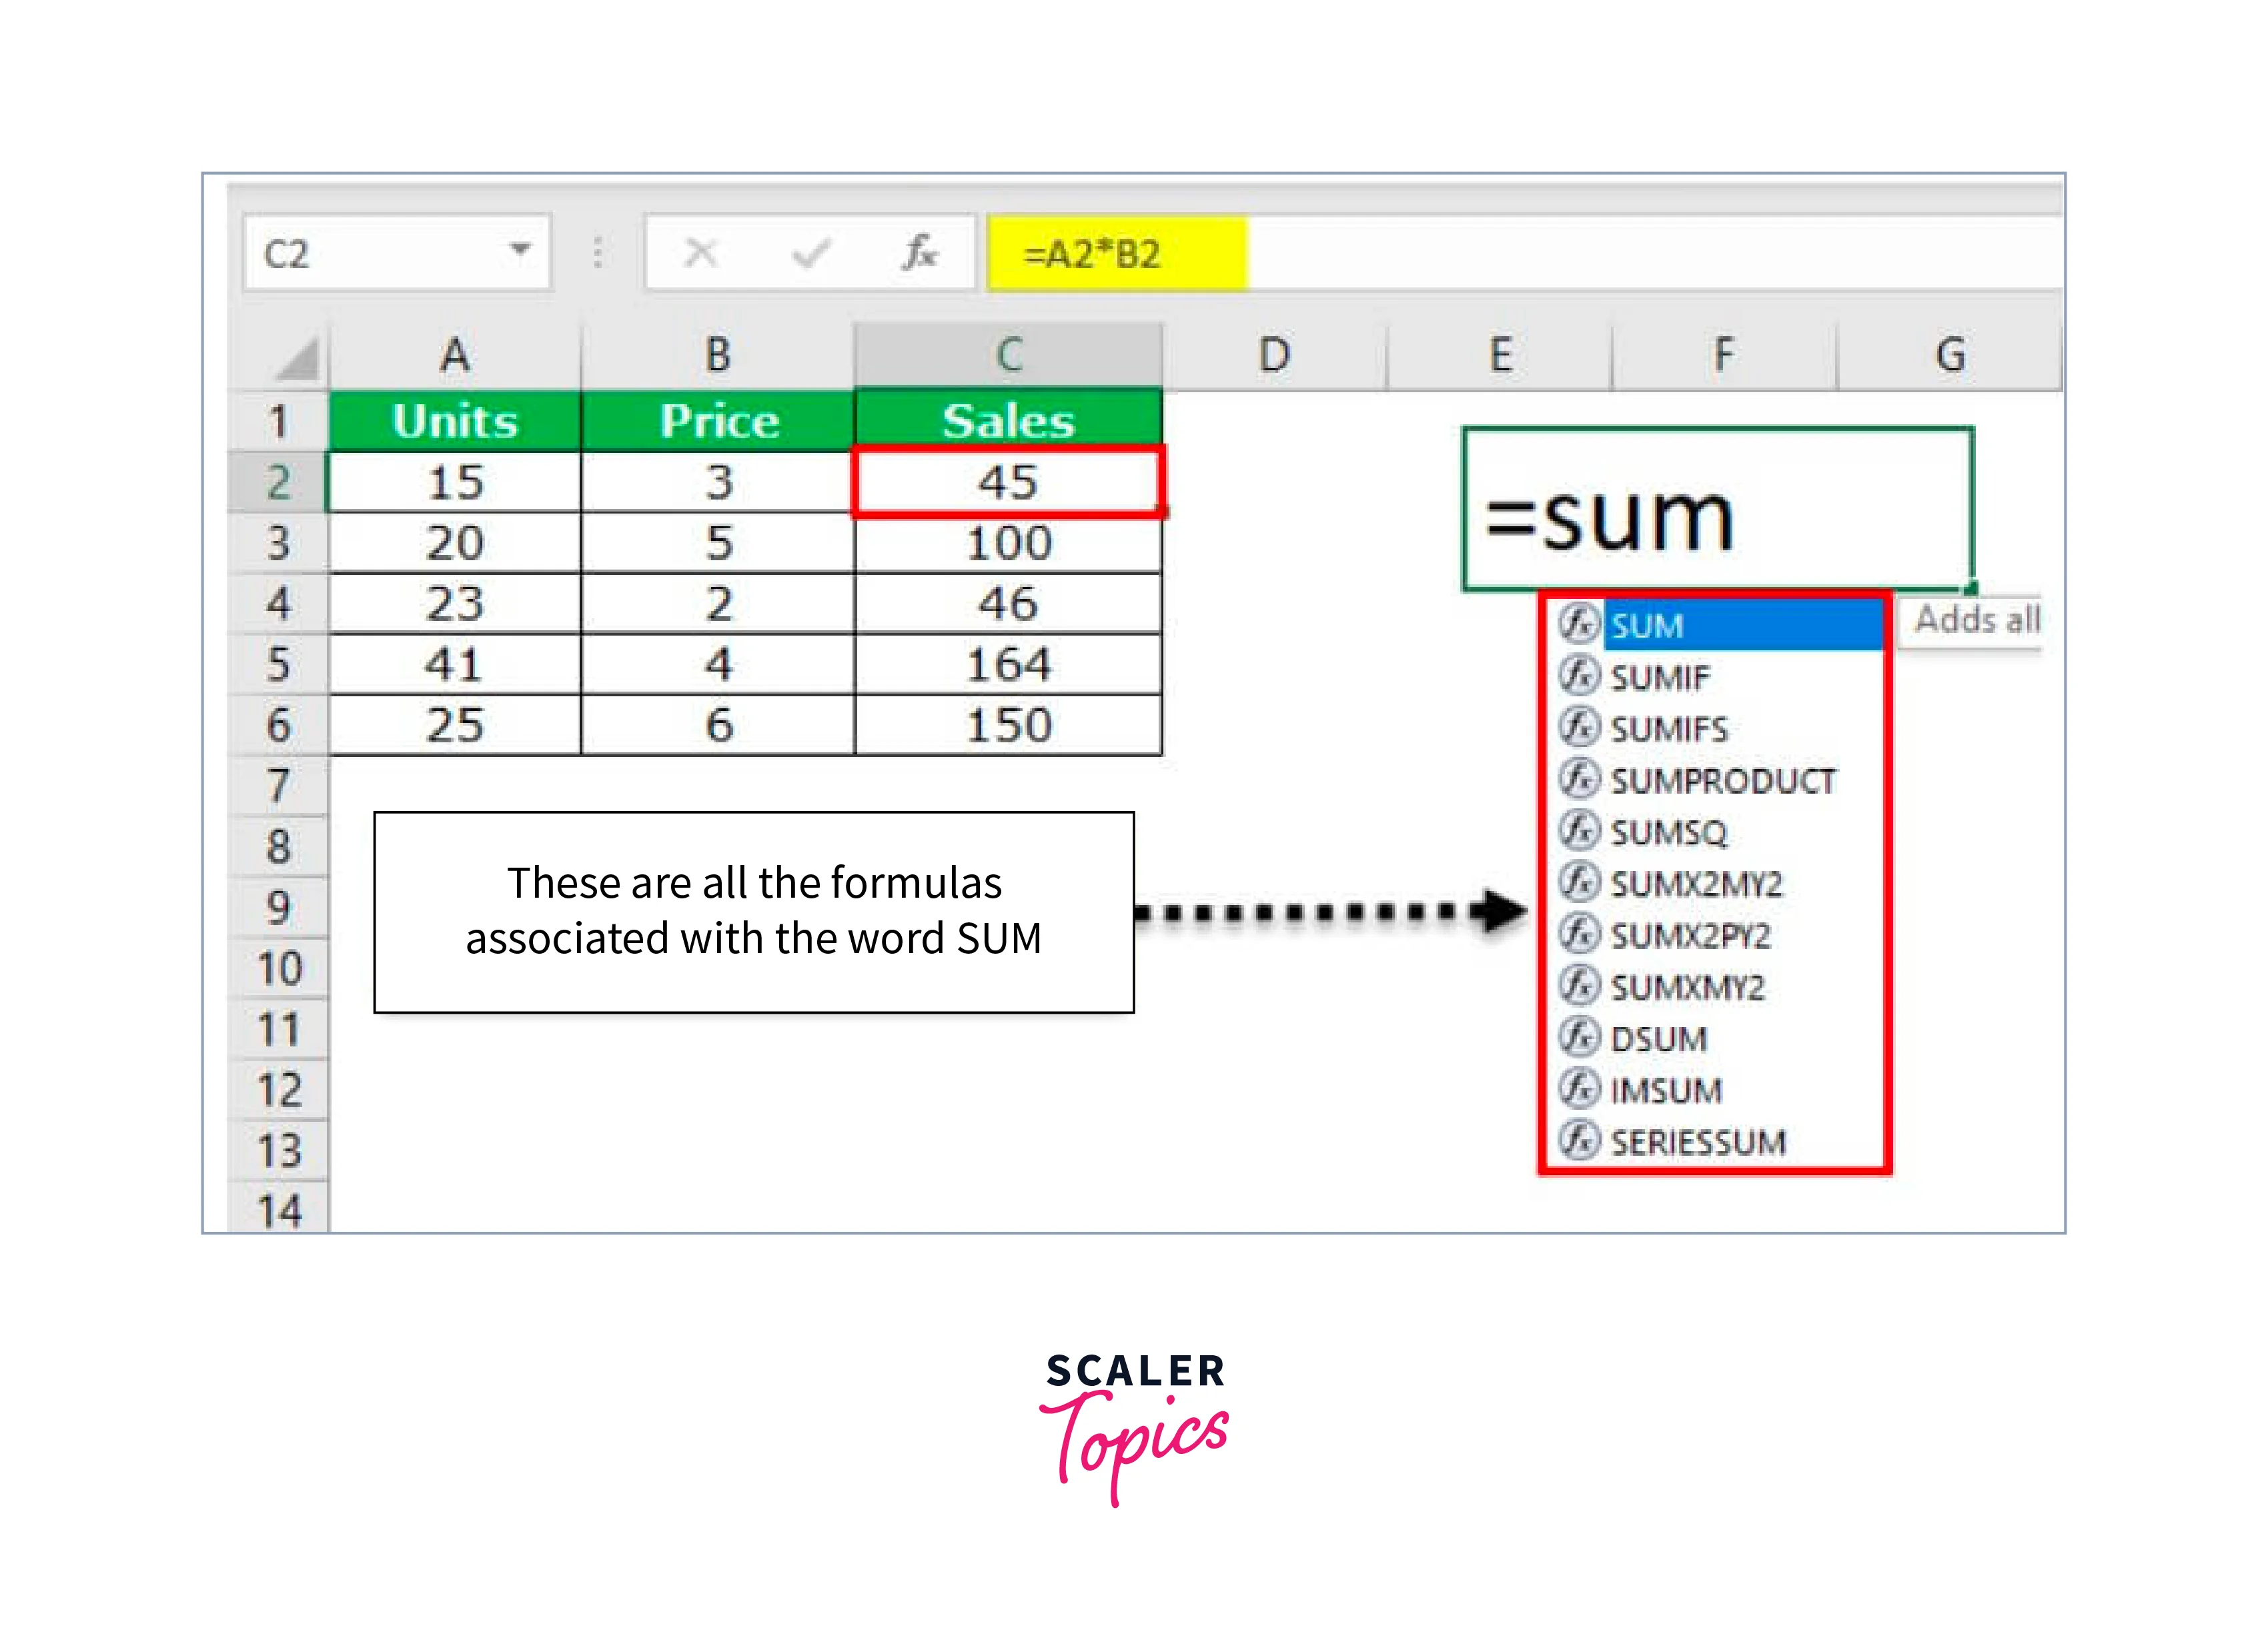2268x1636 pixels.
Task: Select column C header
Action: click(1008, 355)
